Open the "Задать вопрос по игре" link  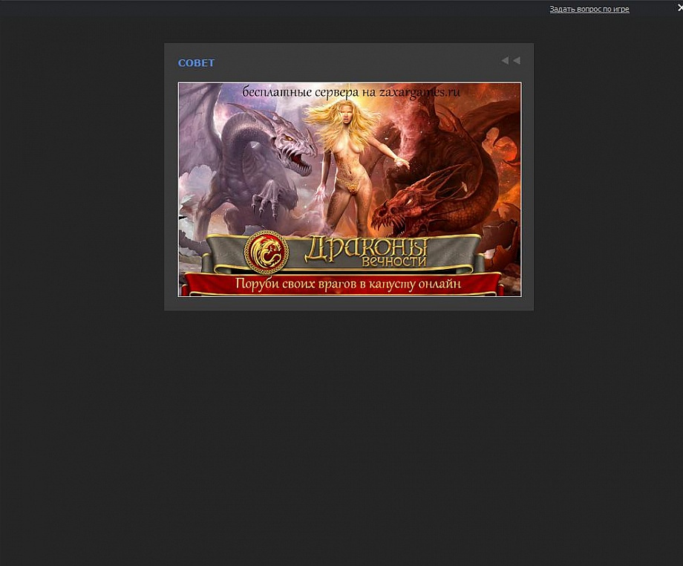point(589,9)
